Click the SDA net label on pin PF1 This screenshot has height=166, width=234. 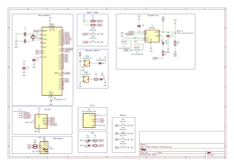66,81
